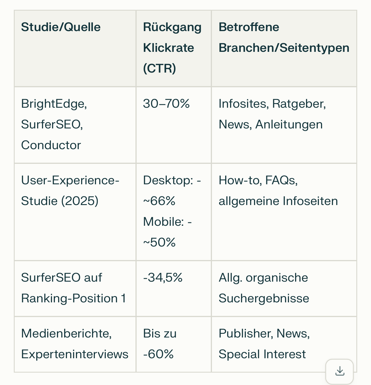Click the User-Experience-Studie (2025) cell
Screen dimensions: 371x385
pos(70,190)
